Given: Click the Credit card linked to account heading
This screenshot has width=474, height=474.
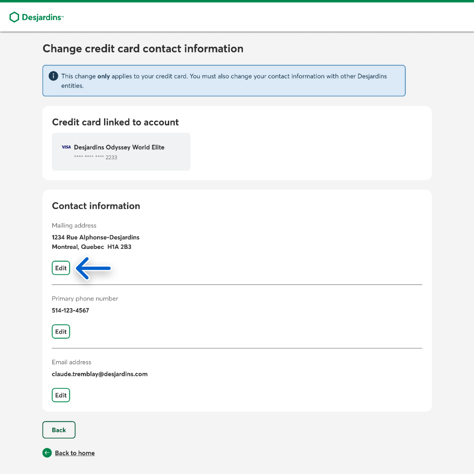Looking at the screenshot, I should pos(115,122).
